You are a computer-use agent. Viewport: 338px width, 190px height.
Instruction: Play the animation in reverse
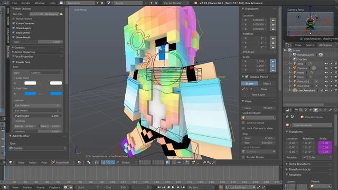(168, 187)
